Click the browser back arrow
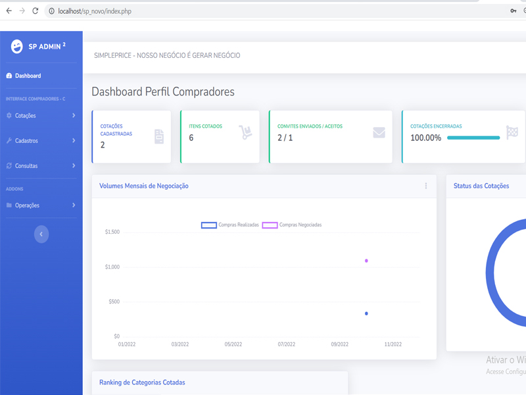Viewport: 526px width, 395px height. [9, 11]
